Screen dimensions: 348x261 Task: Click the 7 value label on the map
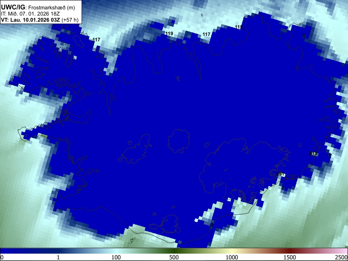tap(283, 188)
